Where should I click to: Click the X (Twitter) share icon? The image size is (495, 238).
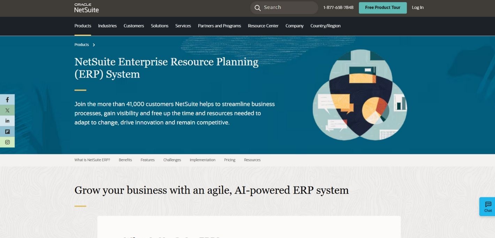click(x=7, y=110)
